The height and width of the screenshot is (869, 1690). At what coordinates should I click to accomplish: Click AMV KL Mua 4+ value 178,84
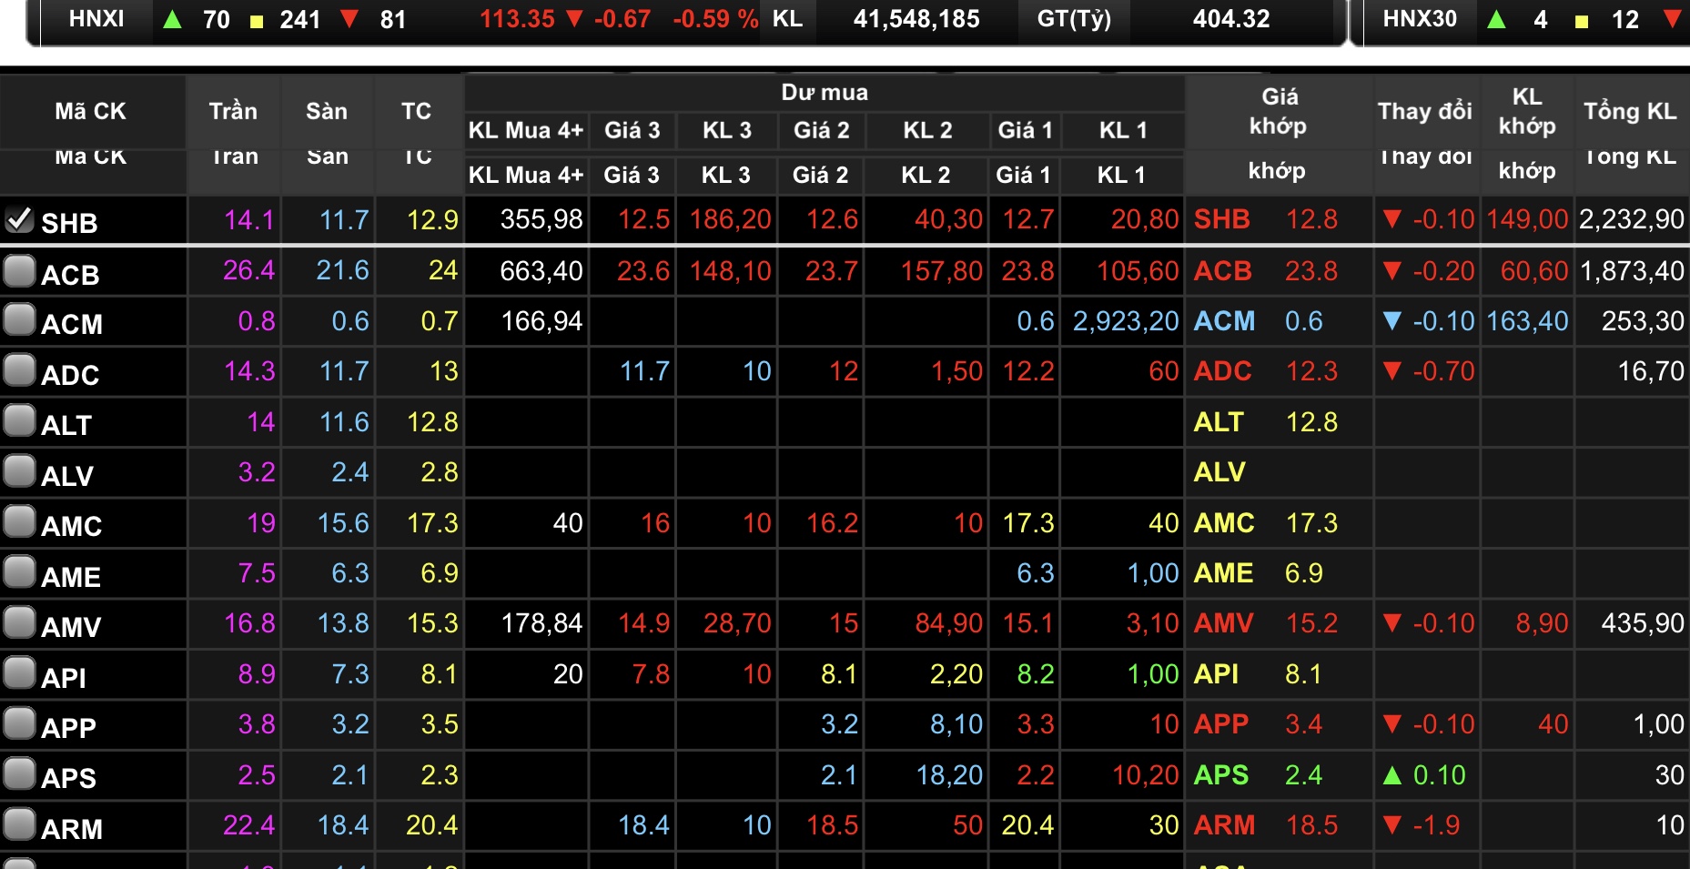[x=541, y=623]
